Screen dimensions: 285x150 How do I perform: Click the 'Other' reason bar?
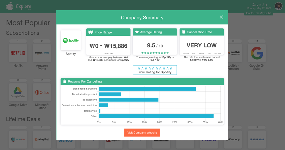156,116
